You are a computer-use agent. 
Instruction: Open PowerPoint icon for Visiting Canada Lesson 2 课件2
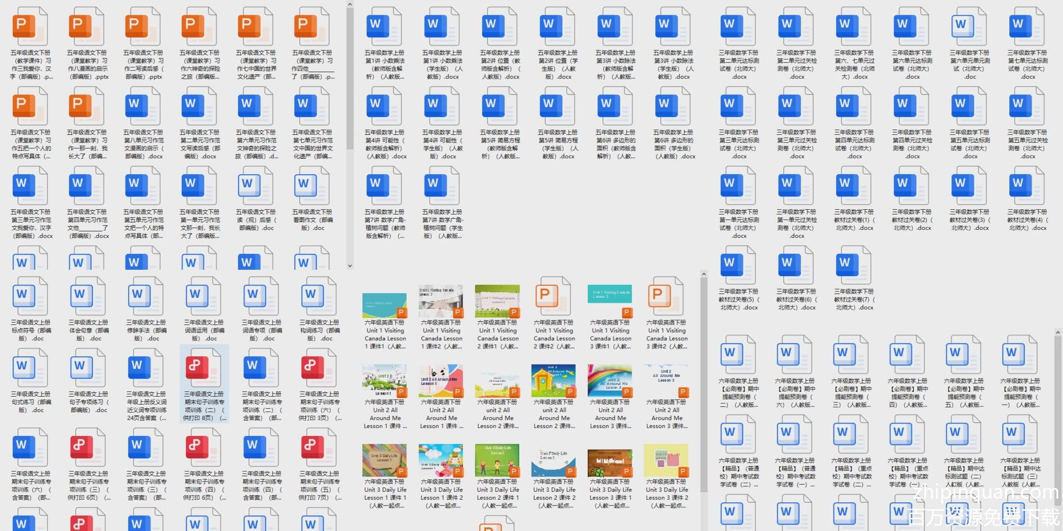click(554, 296)
